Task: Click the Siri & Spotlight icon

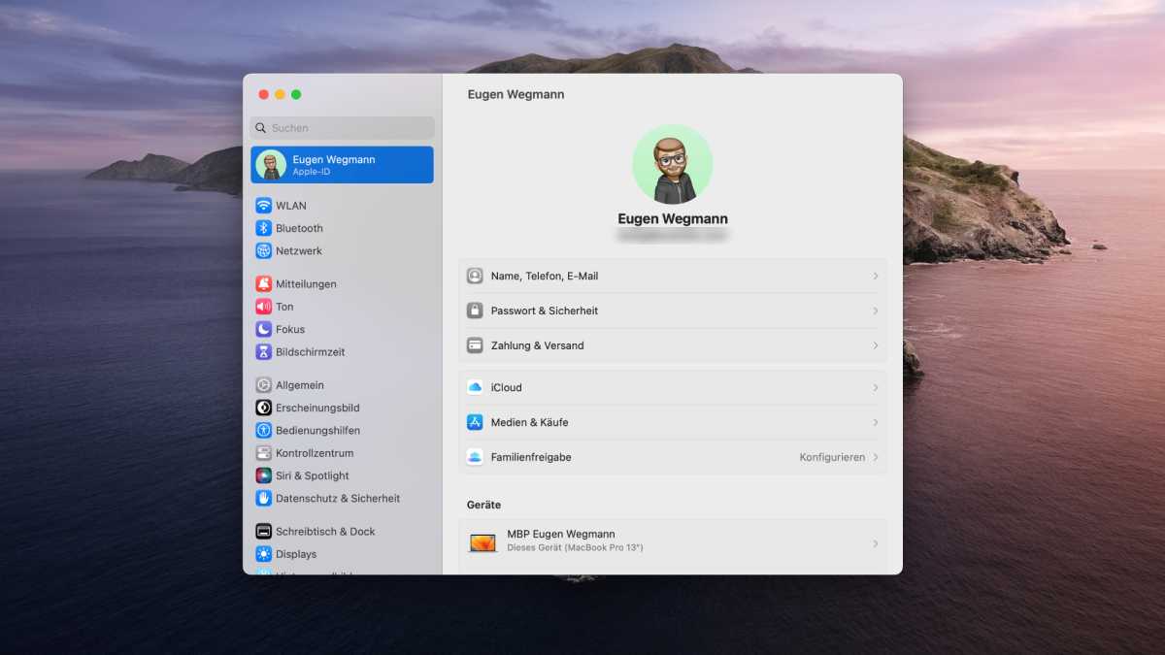Action: [x=263, y=475]
